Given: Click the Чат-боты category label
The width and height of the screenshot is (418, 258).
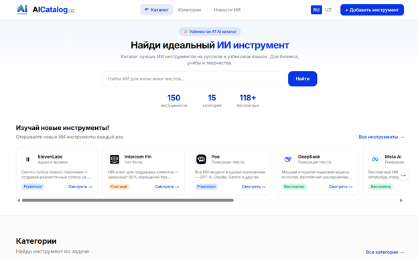Looking at the screenshot, I should (133, 162).
